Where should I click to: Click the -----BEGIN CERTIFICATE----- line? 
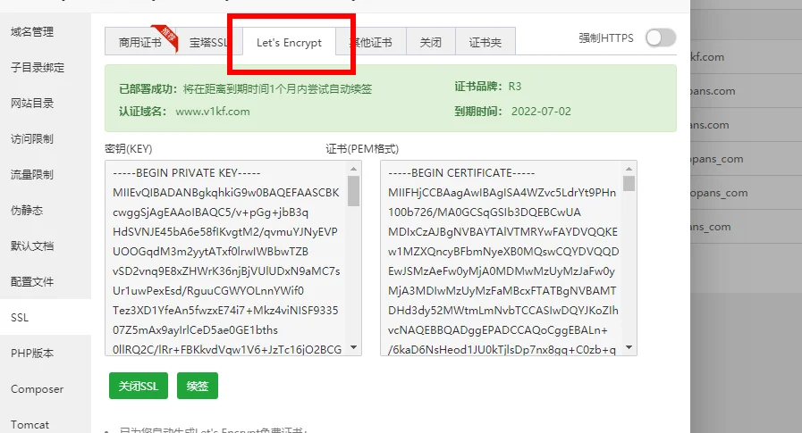click(461, 173)
